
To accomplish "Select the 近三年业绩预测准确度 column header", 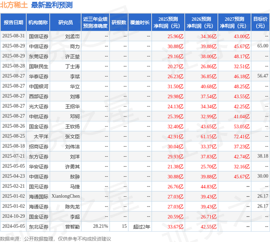I will 95,22.
